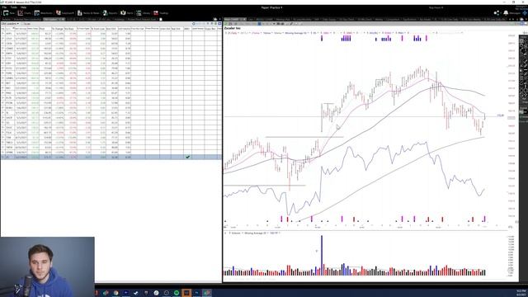The width and height of the screenshot is (528, 297).
Task: Select the first row in the watchlist
Action: coord(111,34)
